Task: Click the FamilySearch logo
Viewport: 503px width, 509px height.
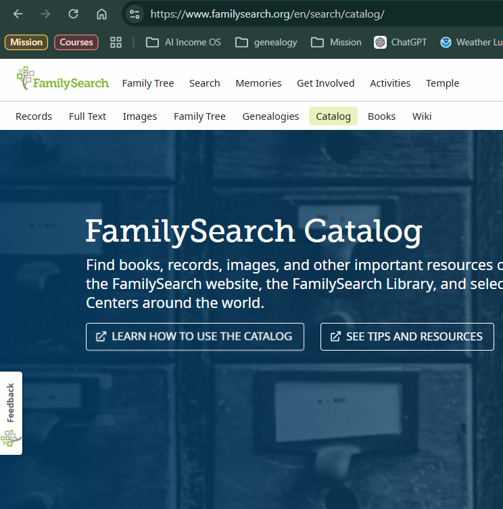Action: 63,79
